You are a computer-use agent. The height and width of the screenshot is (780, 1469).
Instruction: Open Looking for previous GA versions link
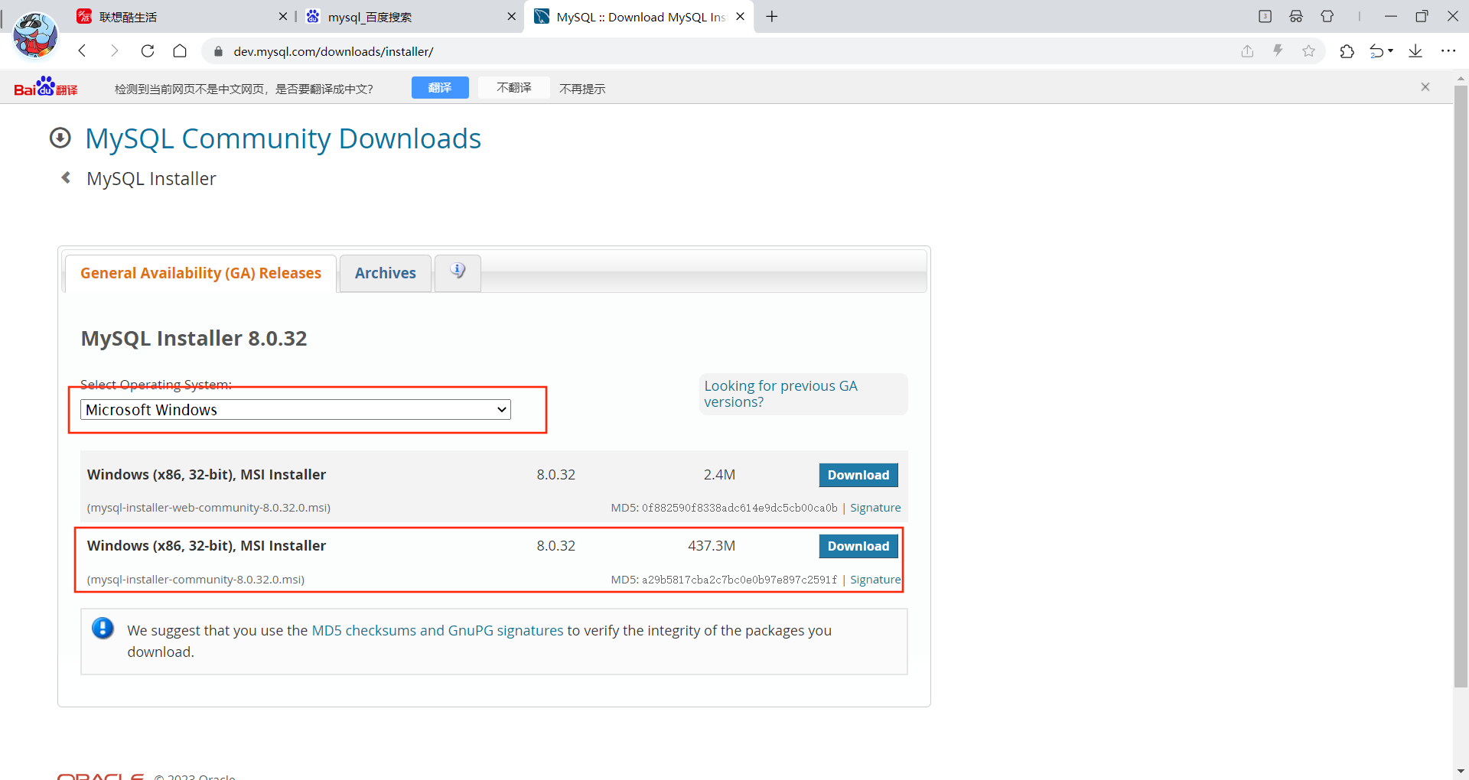pos(780,394)
